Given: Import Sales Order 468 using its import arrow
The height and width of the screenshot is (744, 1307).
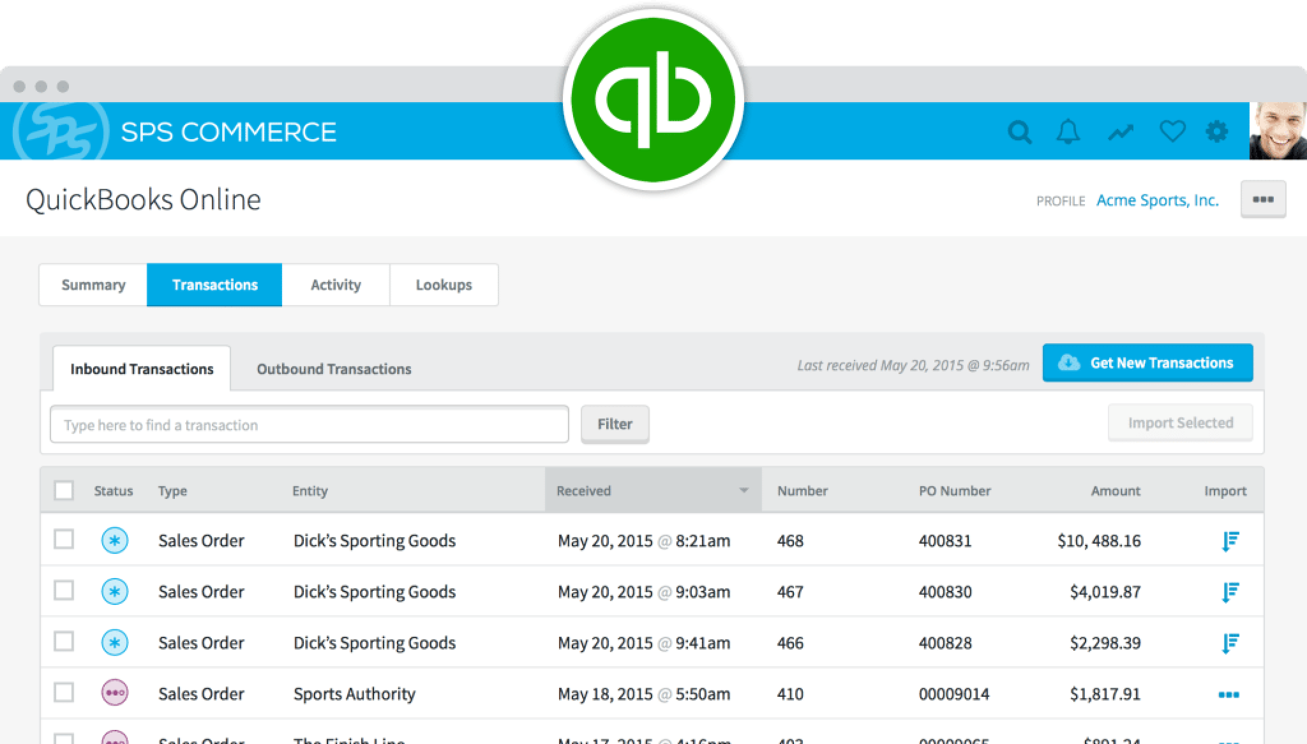Looking at the screenshot, I should click(1232, 540).
